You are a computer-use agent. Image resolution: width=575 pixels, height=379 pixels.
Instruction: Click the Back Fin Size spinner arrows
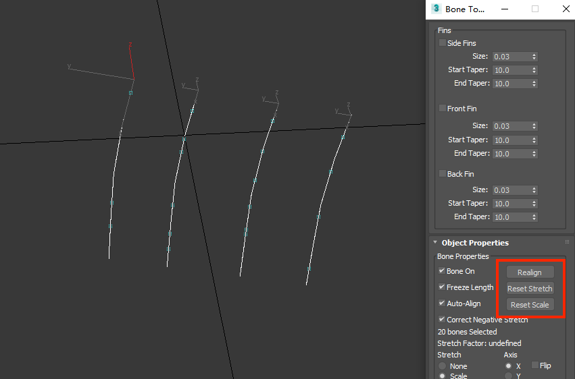click(x=534, y=190)
